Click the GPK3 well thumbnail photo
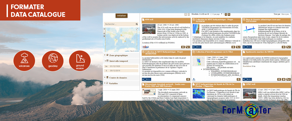Viewport: 292px width, 121px height. (x=250, y=93)
